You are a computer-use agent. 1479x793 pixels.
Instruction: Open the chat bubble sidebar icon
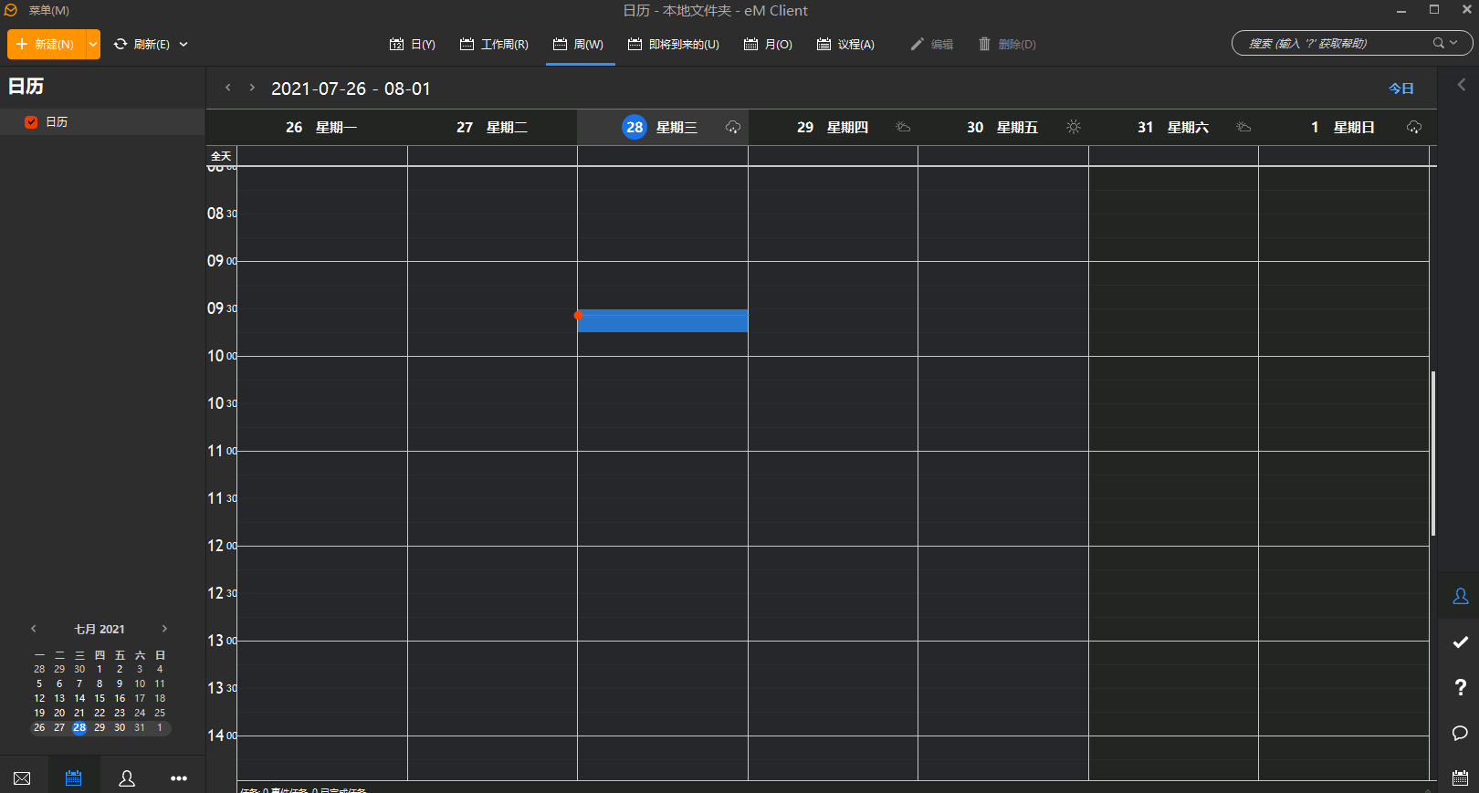[1460, 733]
